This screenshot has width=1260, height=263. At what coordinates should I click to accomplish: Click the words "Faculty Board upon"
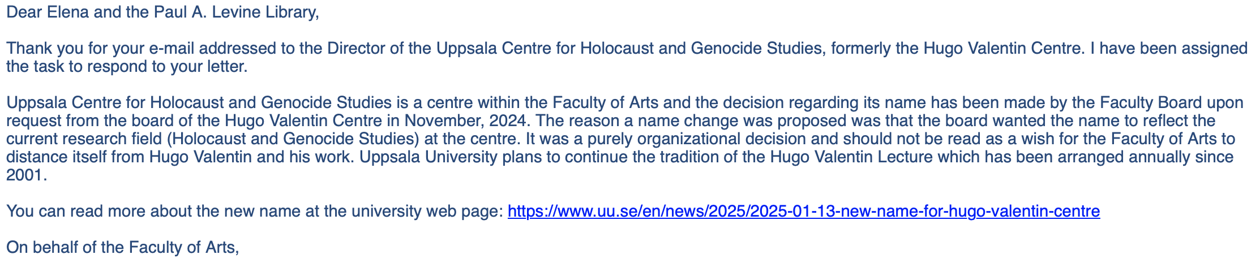click(1171, 103)
